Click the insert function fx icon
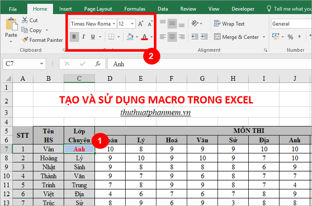312x206 pixels. pyautogui.click(x=98, y=64)
